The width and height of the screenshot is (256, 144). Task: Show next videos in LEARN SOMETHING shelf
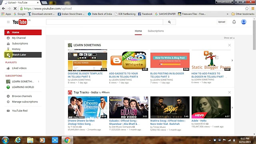[232, 60]
